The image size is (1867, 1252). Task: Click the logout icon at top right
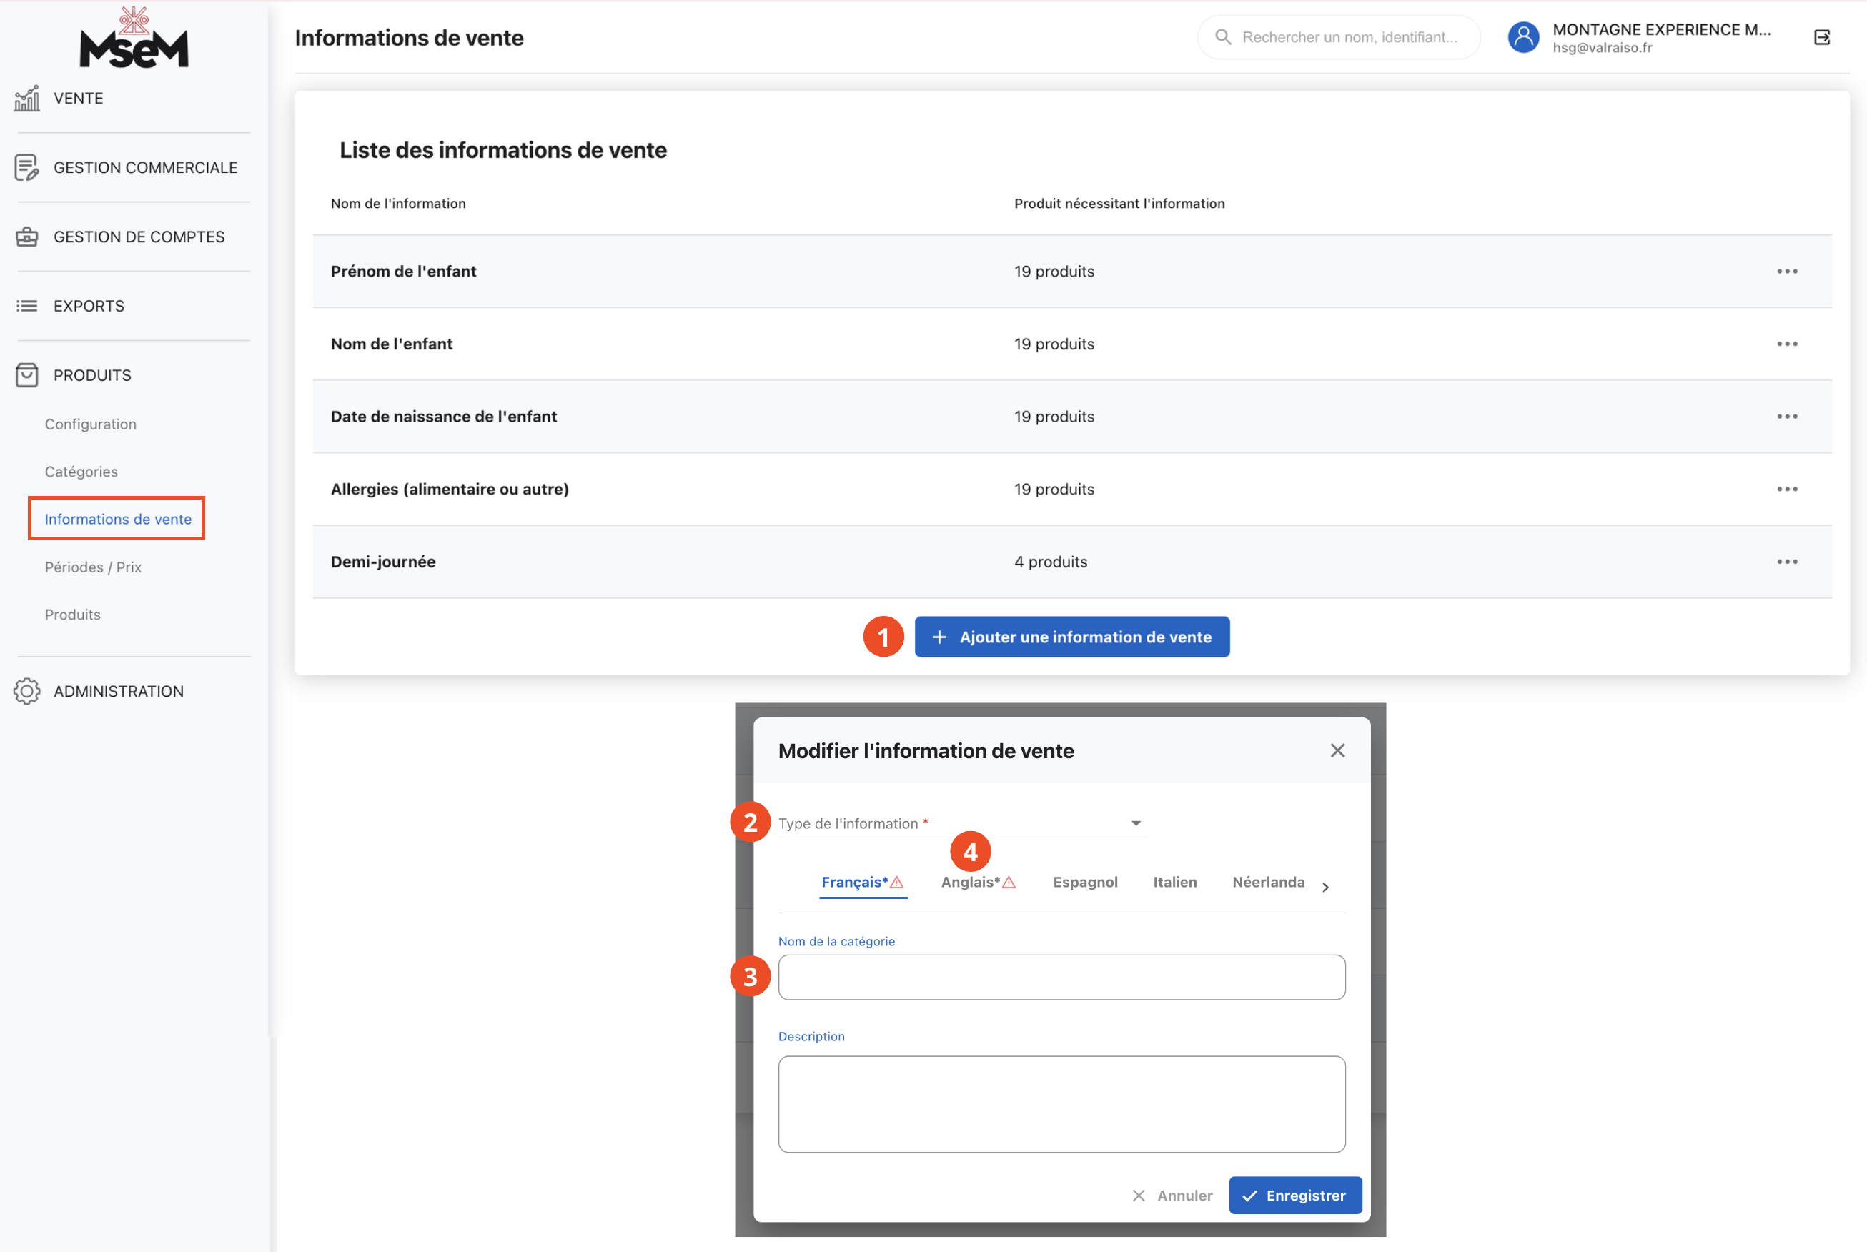pyautogui.click(x=1821, y=38)
